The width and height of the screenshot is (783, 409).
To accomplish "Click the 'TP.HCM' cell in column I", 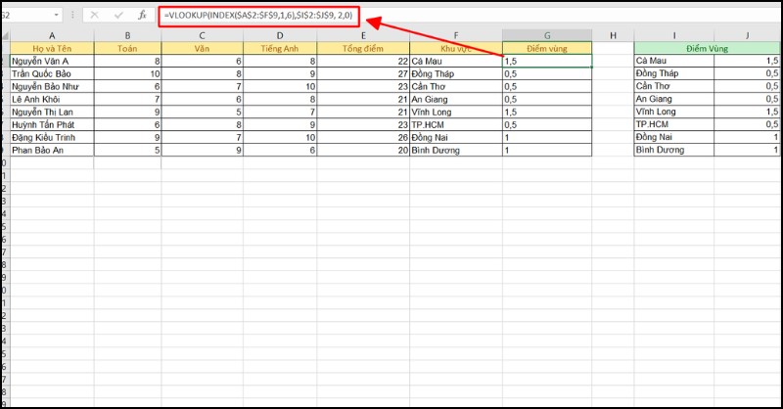I will 673,124.
